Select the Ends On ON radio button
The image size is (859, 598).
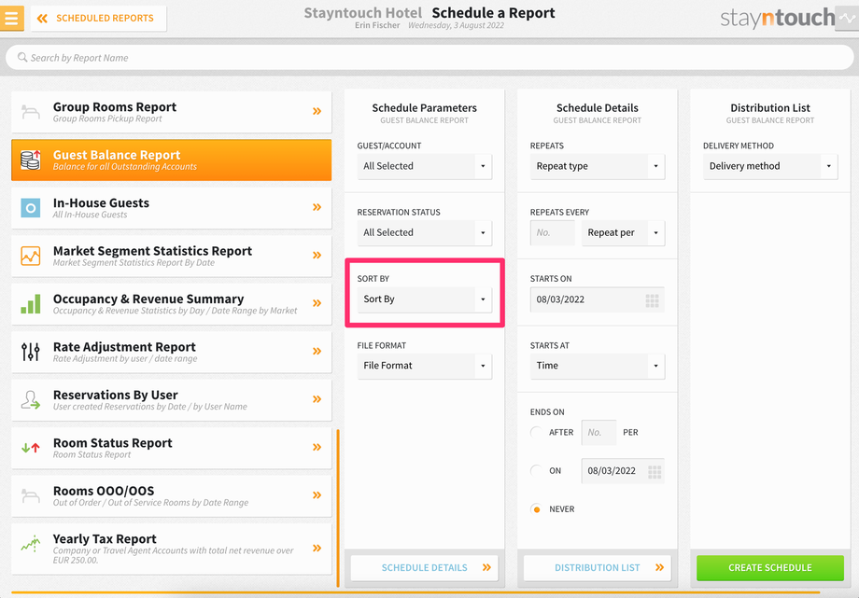pos(537,470)
